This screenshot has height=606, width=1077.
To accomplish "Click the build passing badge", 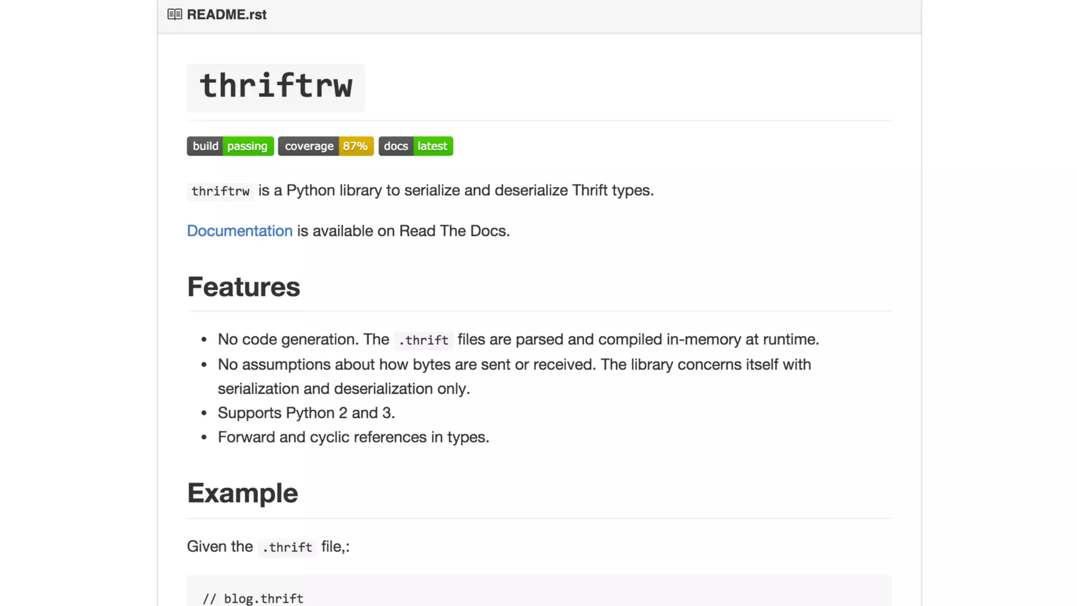I will click(230, 146).
